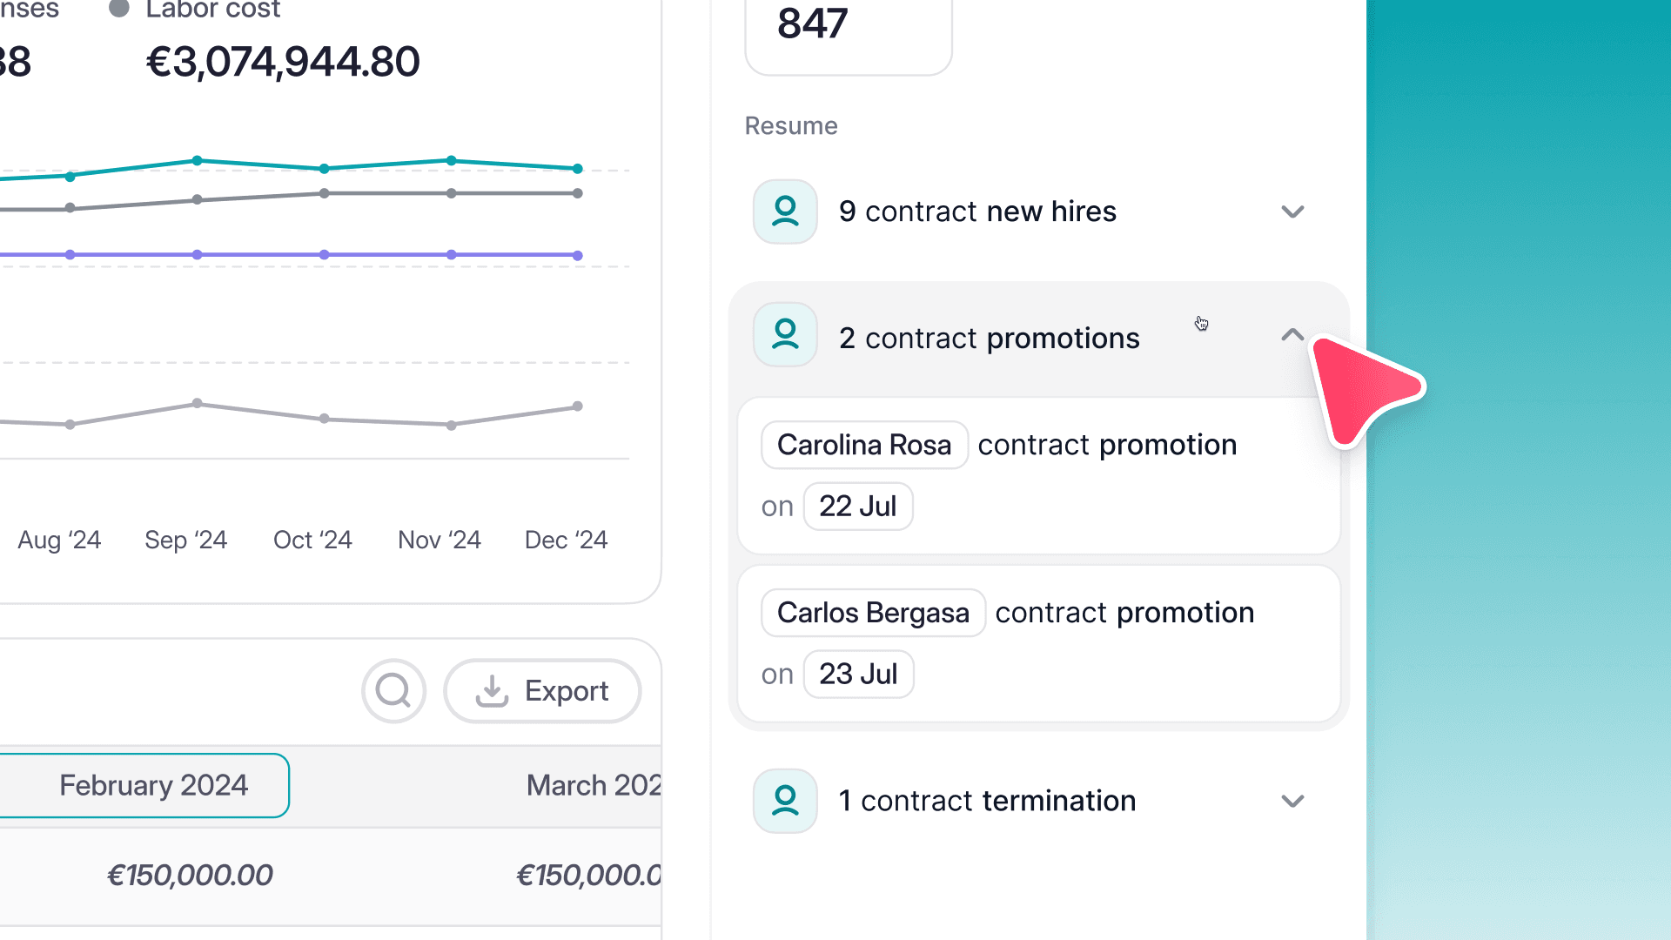Collapse the 2 contract promotions section
Screen dimensions: 1671x940
(x=1292, y=335)
